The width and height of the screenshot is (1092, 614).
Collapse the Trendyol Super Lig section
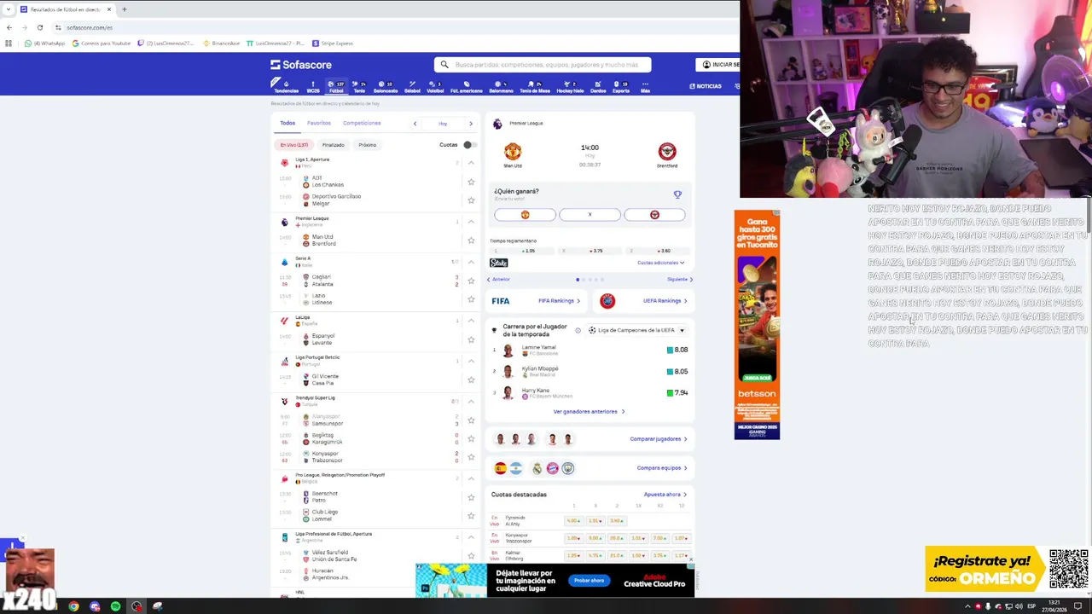(x=471, y=401)
